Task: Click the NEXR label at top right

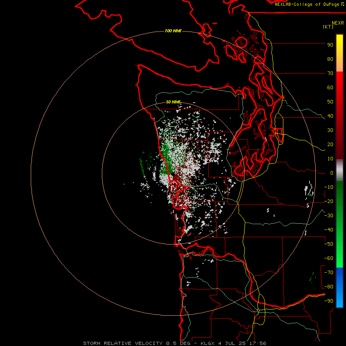Action: [338, 23]
